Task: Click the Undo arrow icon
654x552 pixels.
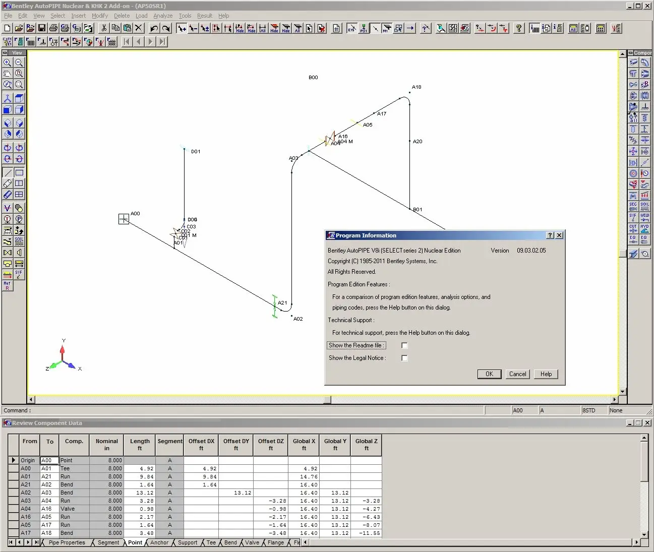Action: click(154, 28)
